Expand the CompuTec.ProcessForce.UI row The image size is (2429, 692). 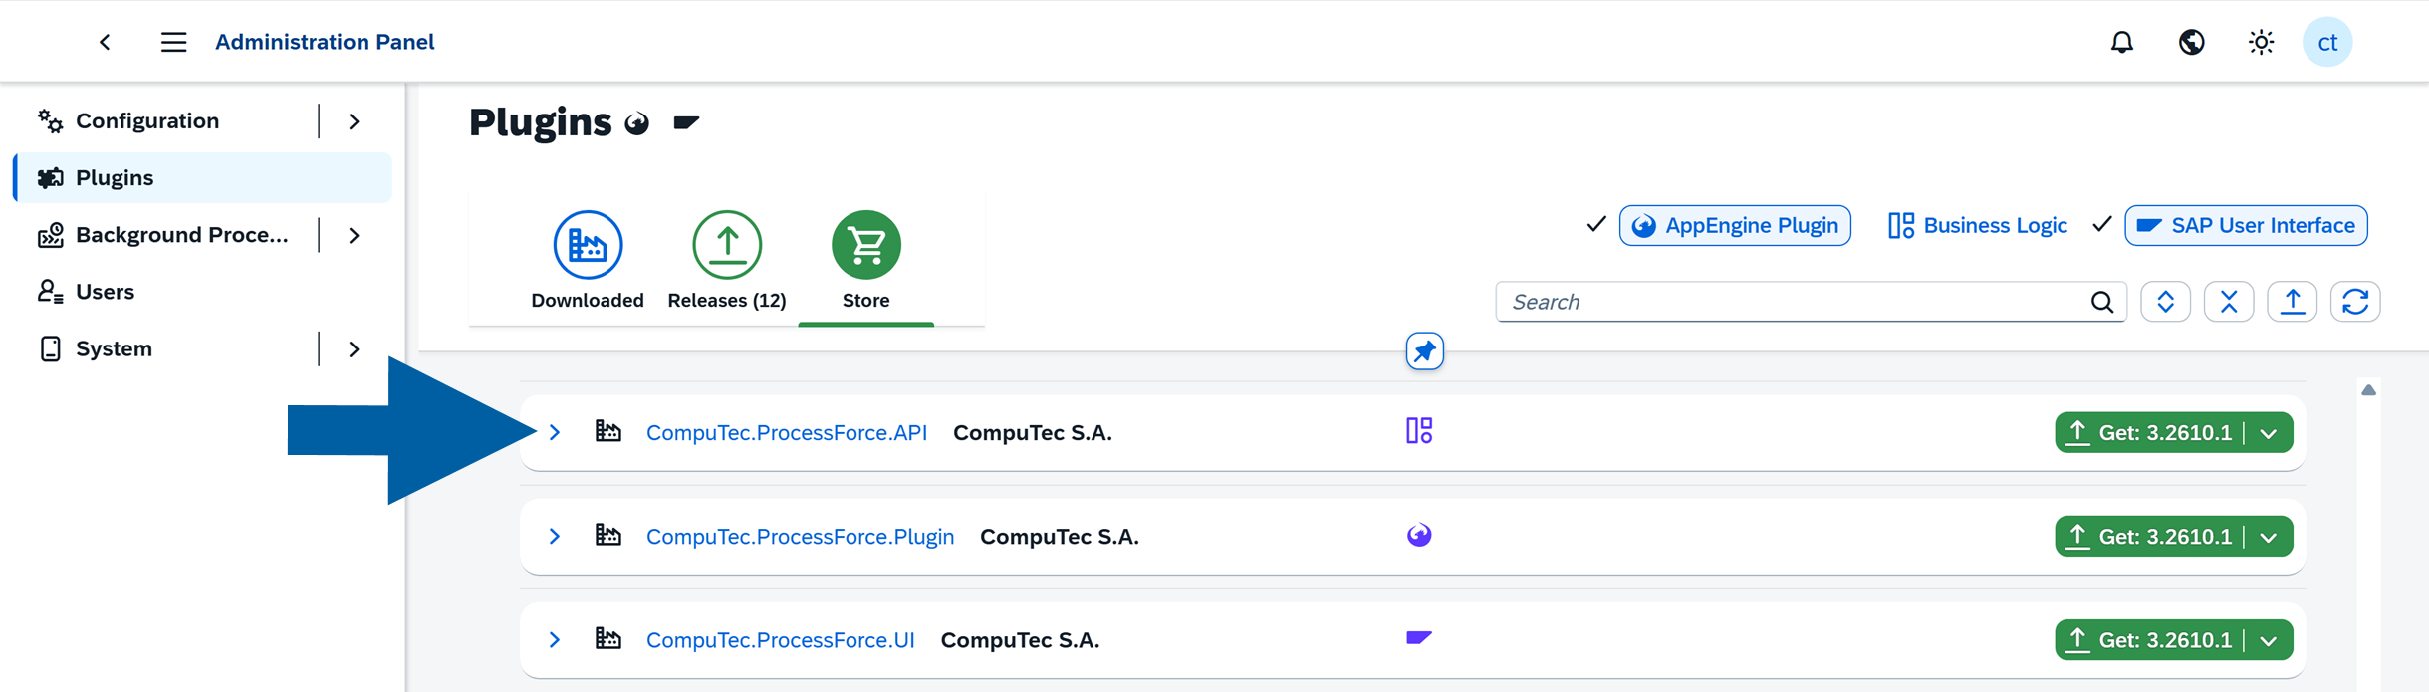point(555,639)
